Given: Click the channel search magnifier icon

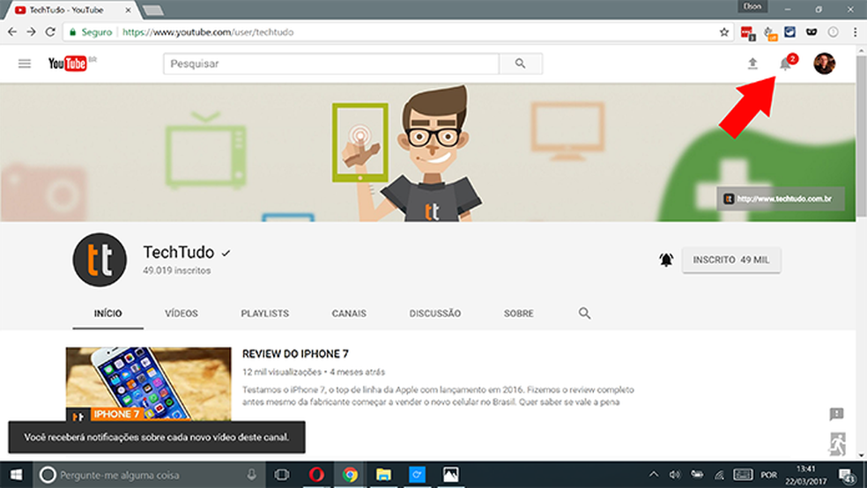Looking at the screenshot, I should pos(584,314).
